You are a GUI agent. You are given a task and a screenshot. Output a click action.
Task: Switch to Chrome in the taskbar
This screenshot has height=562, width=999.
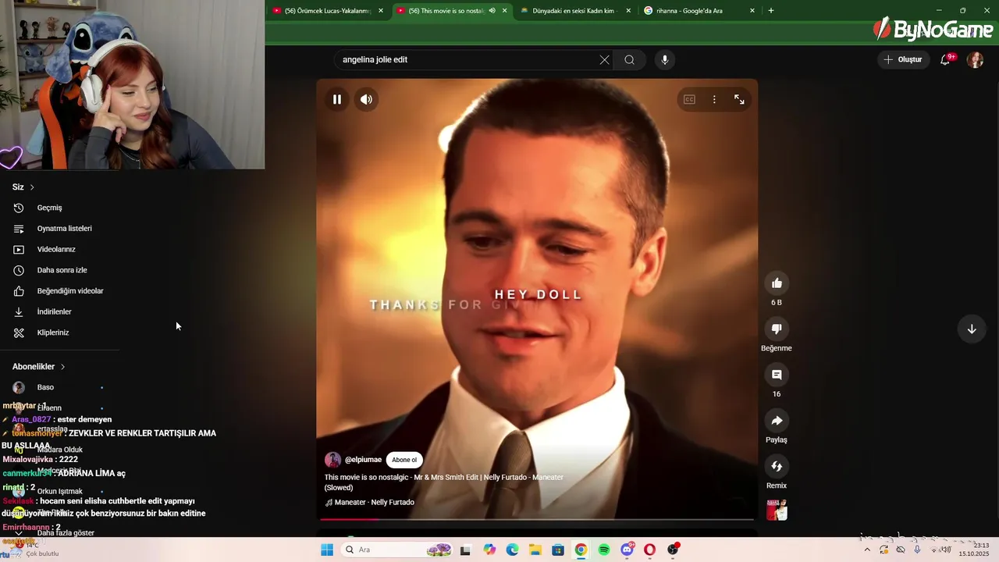[581, 550]
